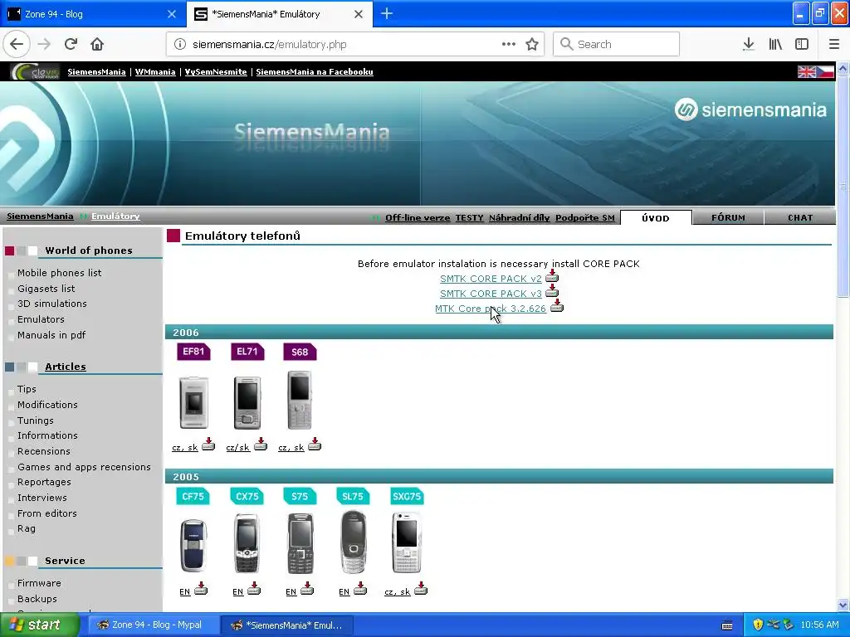Open the on-screen keyboard tray icon
850x637 pixels.
[727, 625]
